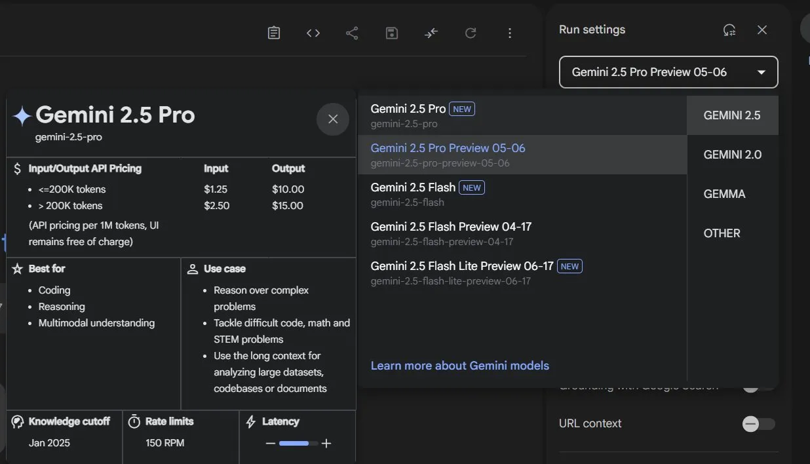Click the plus sign on the Latency bar
Screen dimensions: 810x464
[326, 444]
